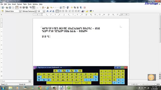Save the document with the floppy icon
The width and height of the screenshot is (161, 90).
(10, 7)
